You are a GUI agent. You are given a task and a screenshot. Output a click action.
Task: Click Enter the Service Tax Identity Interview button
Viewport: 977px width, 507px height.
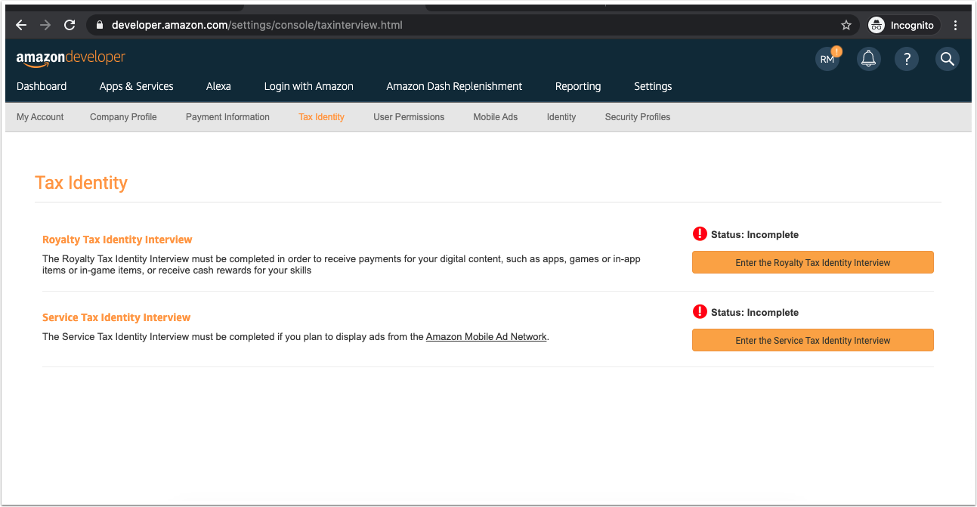813,341
